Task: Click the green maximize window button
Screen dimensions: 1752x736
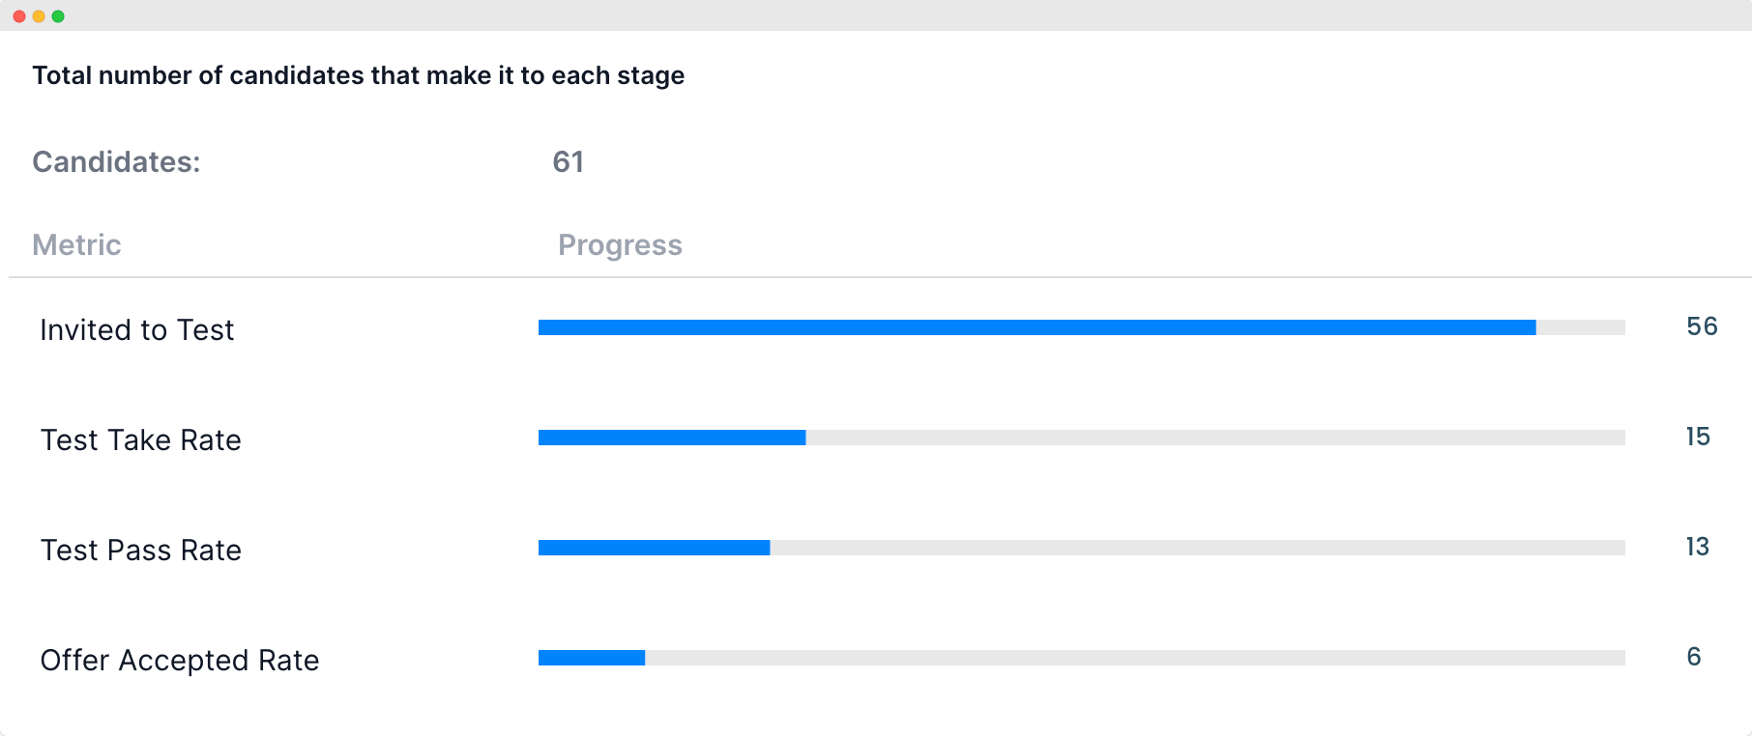Action: click(x=58, y=16)
